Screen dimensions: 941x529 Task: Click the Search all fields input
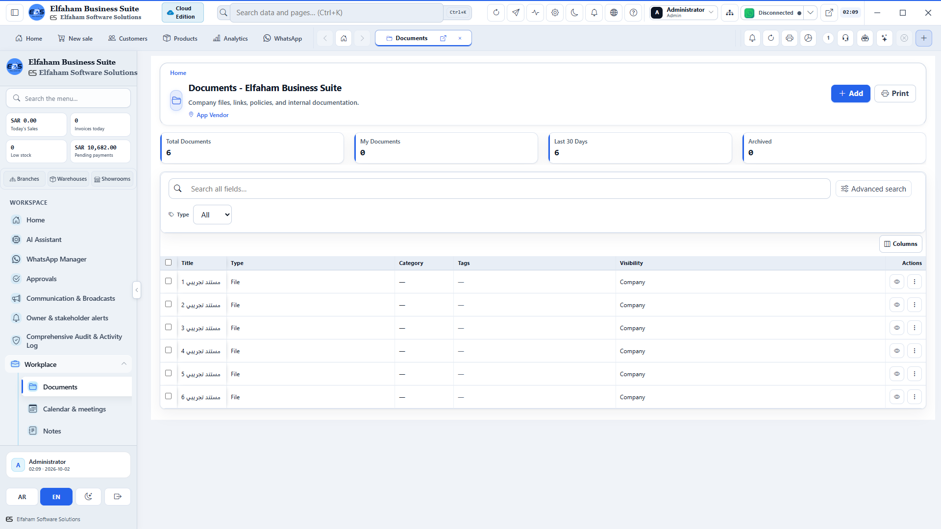[499, 189]
